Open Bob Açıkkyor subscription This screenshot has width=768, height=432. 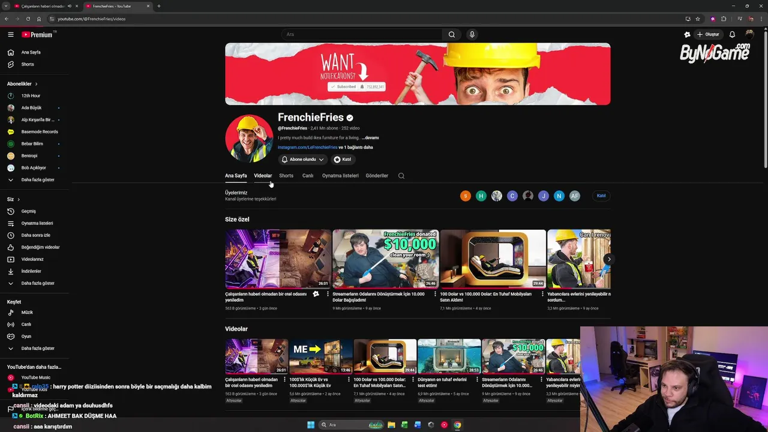34,168
